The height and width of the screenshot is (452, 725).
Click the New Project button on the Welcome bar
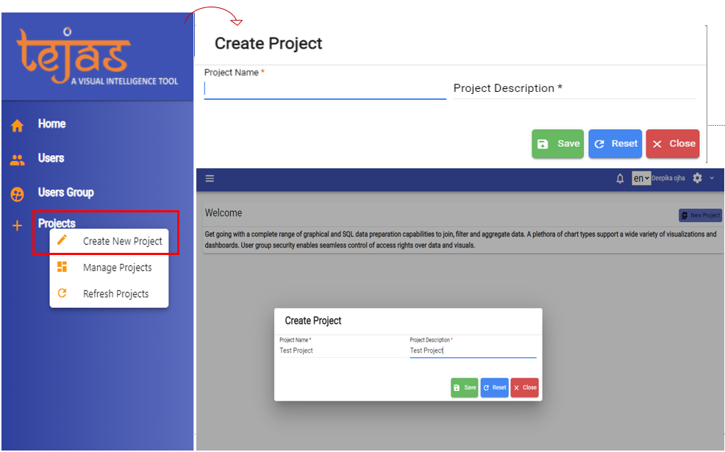tap(699, 215)
